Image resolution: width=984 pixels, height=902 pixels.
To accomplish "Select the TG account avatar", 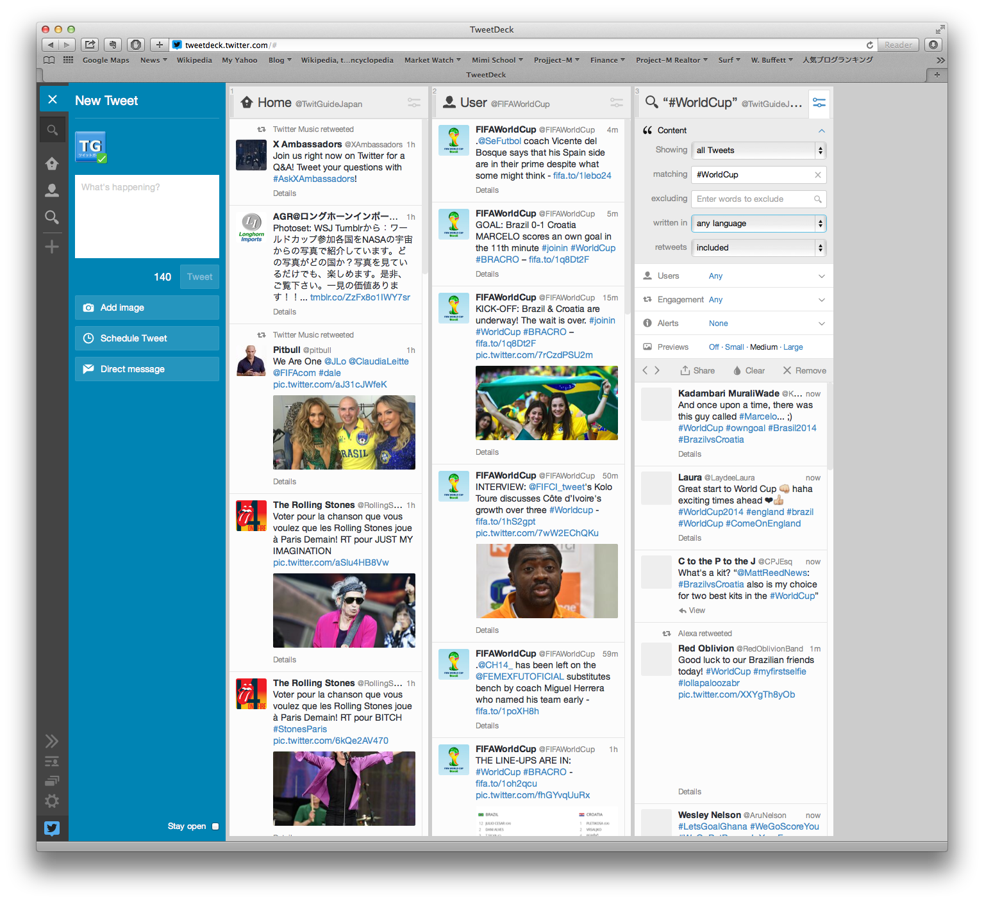I will pyautogui.click(x=90, y=147).
